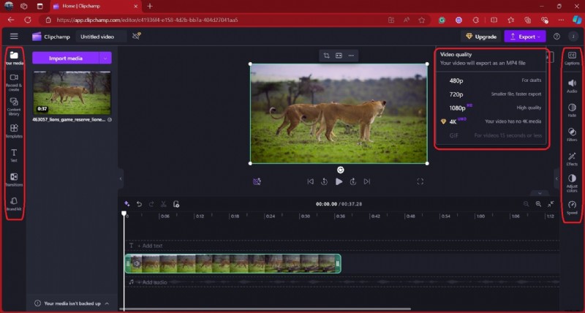Fit timeline to screen icon
Viewport: 585px width, 313px height.
[x=551, y=204]
